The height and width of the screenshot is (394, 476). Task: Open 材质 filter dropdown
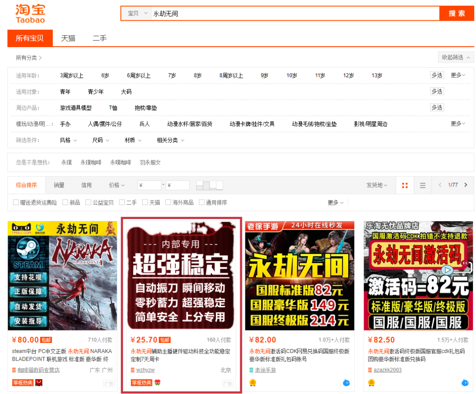[x=133, y=140]
